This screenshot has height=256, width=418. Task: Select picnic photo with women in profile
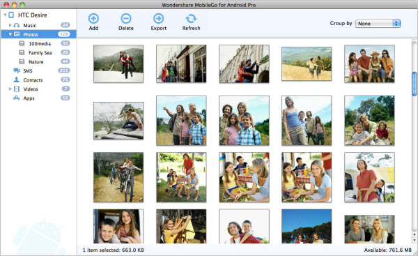pyautogui.click(x=245, y=177)
